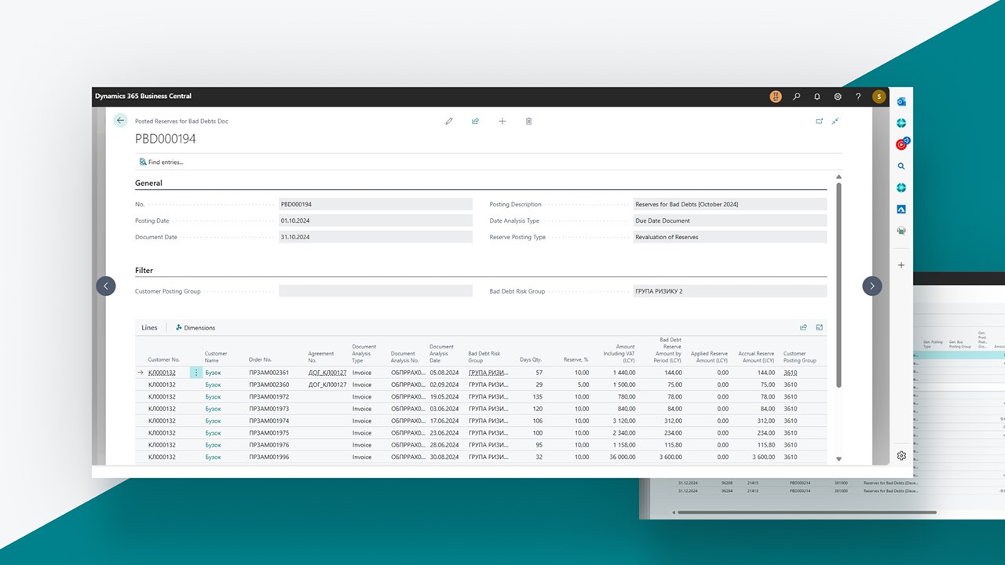Click the Posting Description field

click(x=730, y=204)
